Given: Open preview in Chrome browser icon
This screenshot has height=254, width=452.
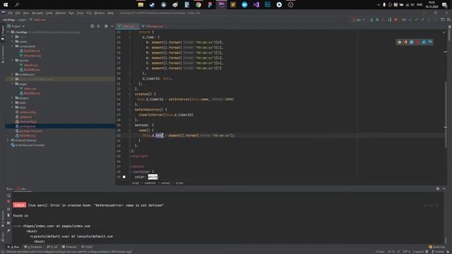Looking at the screenshot, I should pos(399,42).
